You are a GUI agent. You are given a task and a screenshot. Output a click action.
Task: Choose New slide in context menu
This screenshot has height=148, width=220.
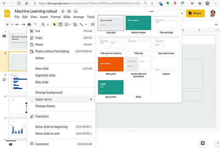[61, 69]
